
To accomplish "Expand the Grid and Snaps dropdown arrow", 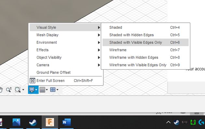I will tap(47, 90).
